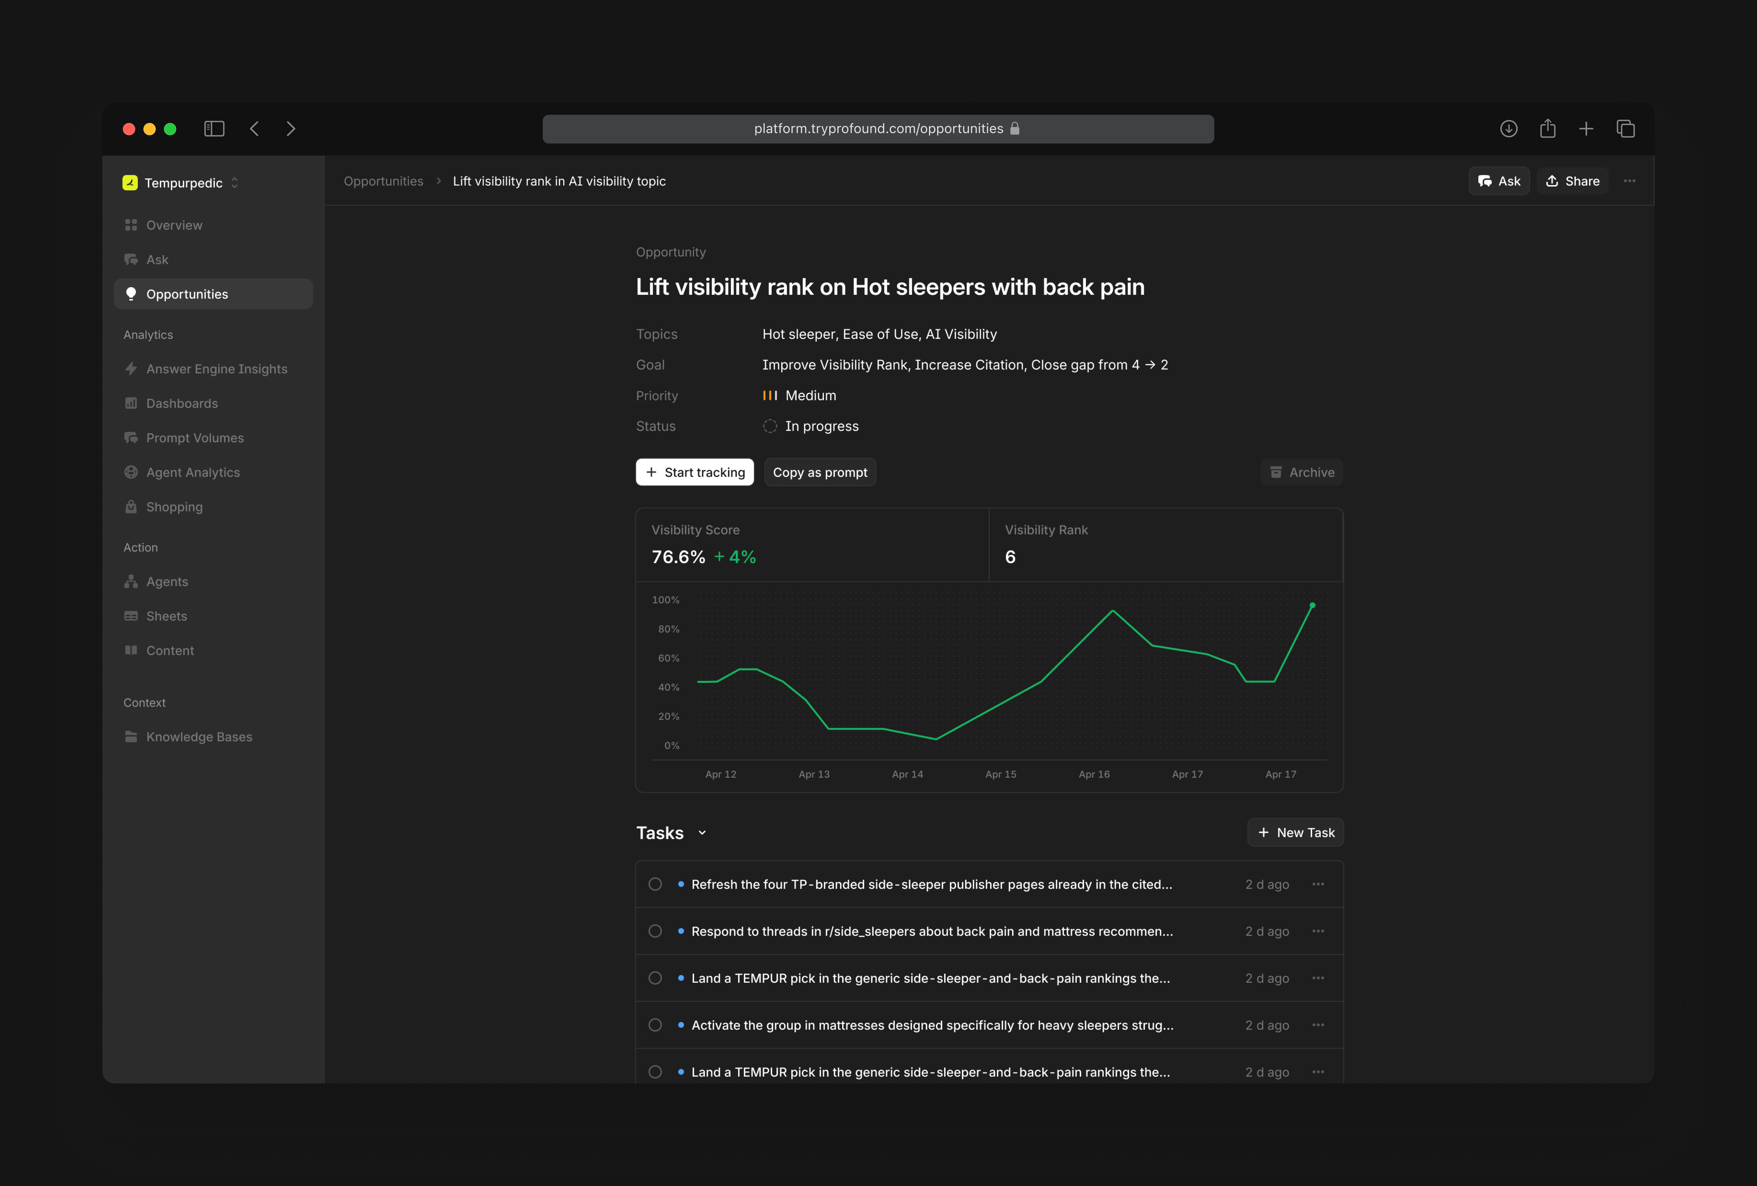Open the Visibility Score metric card
Viewport: 1757px width, 1186px height.
pyautogui.click(x=813, y=545)
